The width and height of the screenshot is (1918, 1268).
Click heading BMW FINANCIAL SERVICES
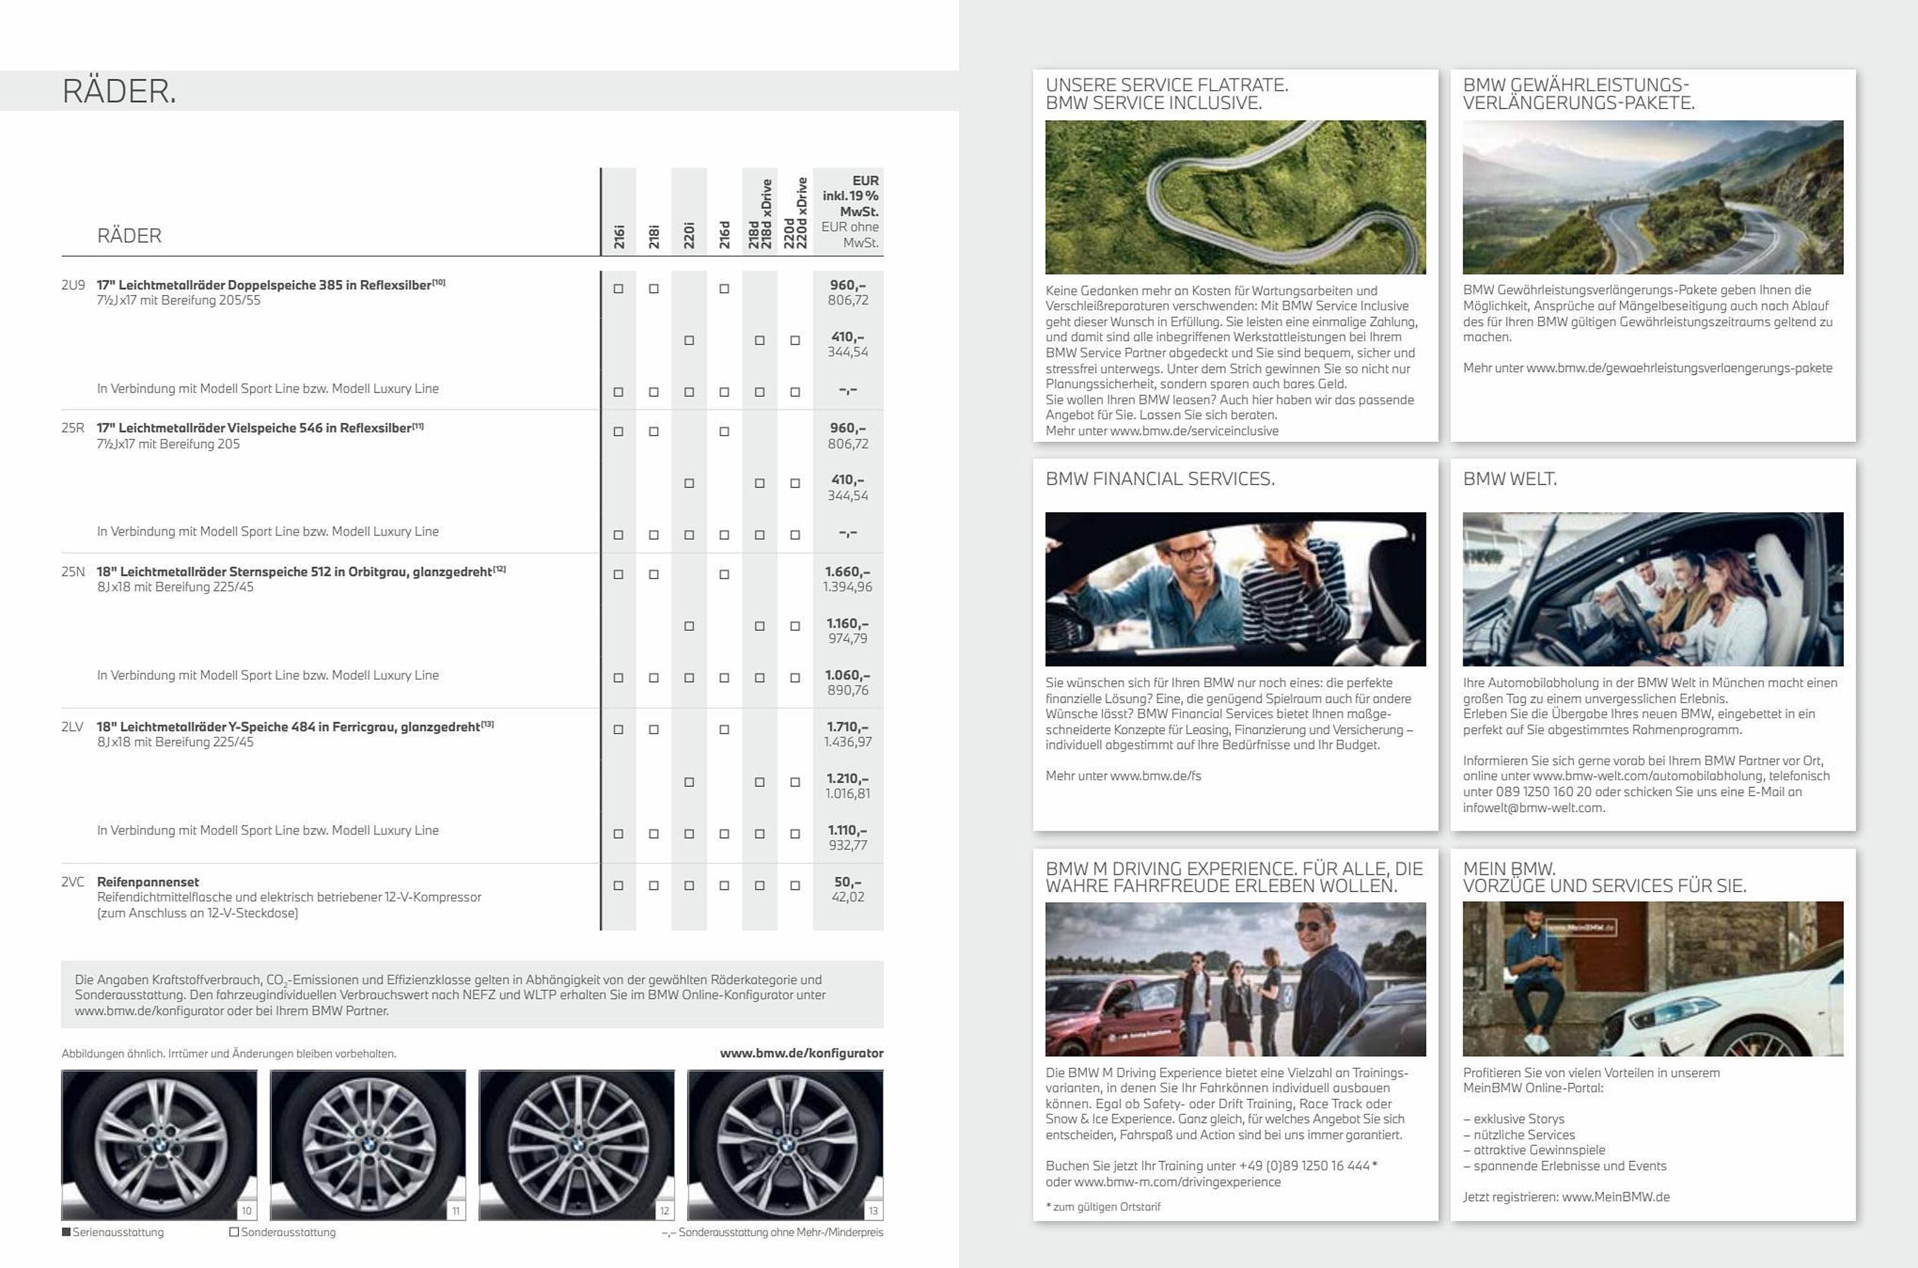[1160, 479]
